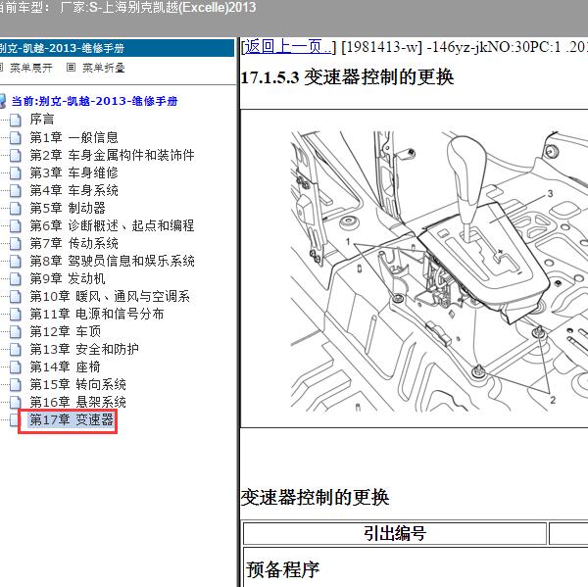The image size is (588, 587).
Task: Click the page icon beside 第16章 悬架系统
Action: (16, 402)
